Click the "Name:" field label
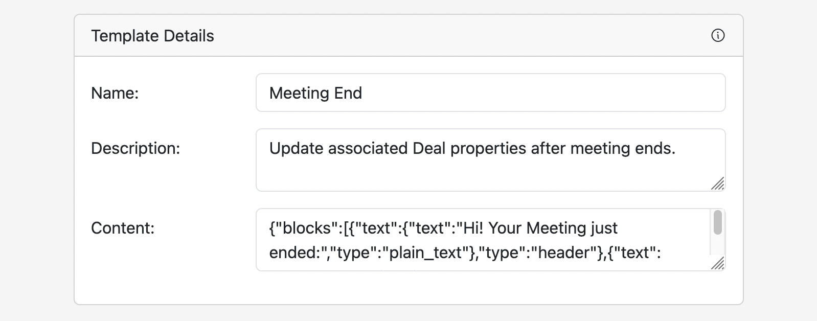The image size is (817, 321). [x=115, y=93]
